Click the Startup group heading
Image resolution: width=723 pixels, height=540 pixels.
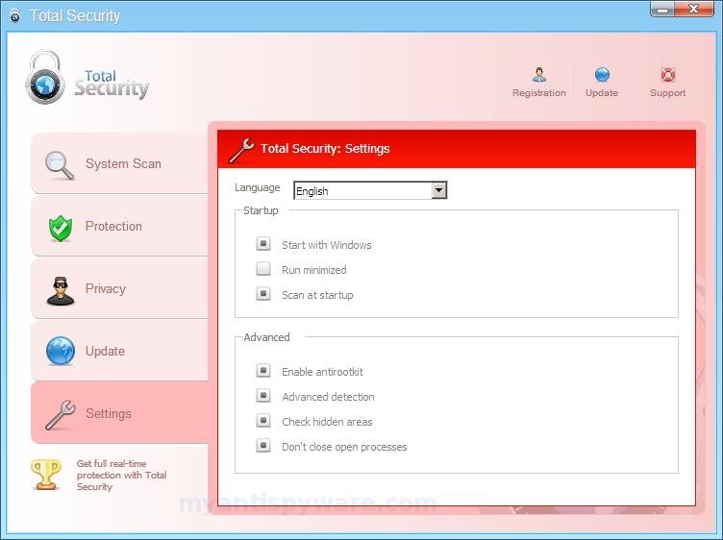(x=261, y=210)
